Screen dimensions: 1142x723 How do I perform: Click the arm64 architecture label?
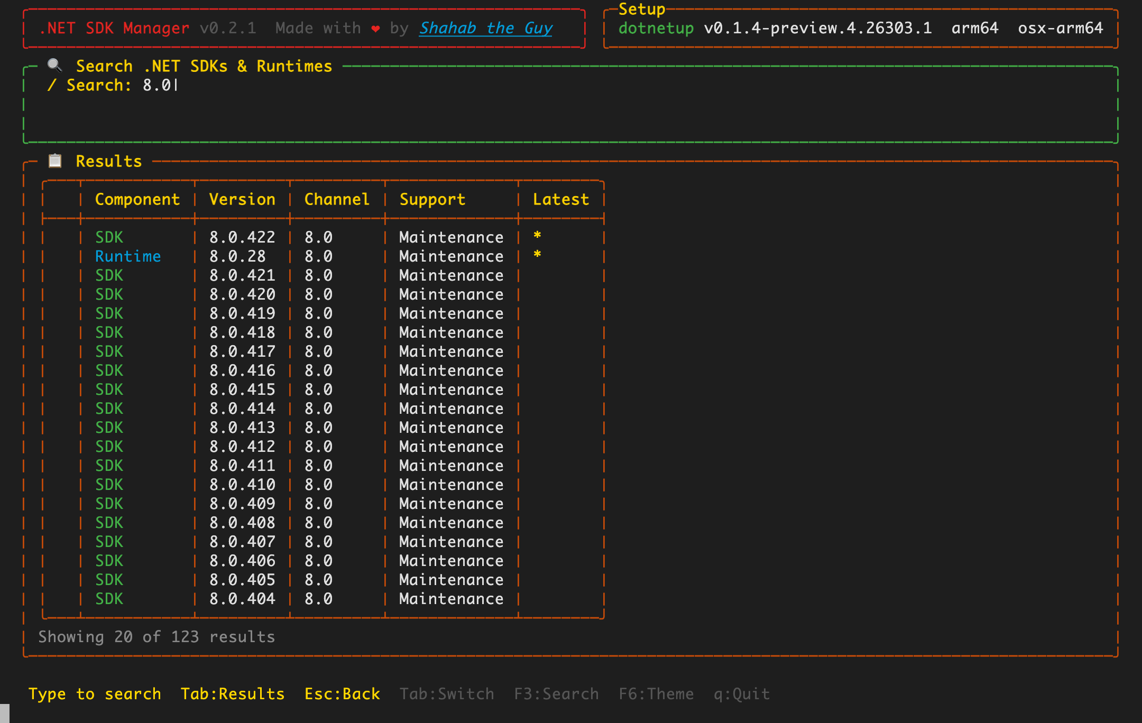[x=975, y=28]
